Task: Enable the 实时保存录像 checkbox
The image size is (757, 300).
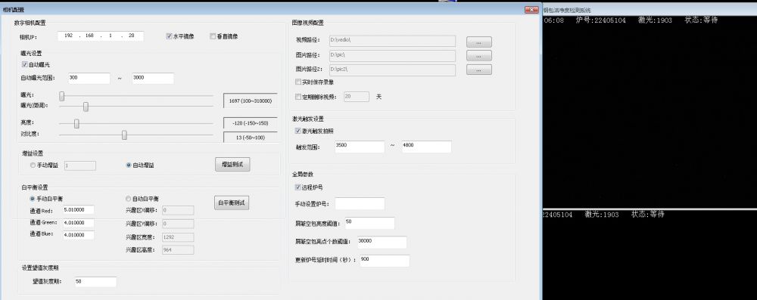Action: 298,82
